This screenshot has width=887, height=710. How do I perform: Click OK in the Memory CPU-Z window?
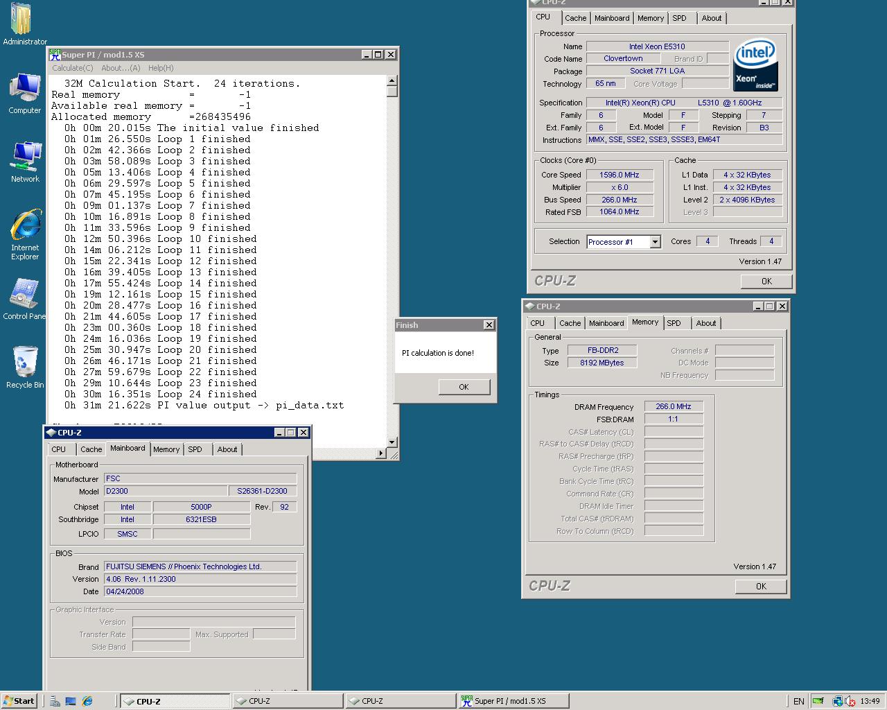click(x=761, y=586)
